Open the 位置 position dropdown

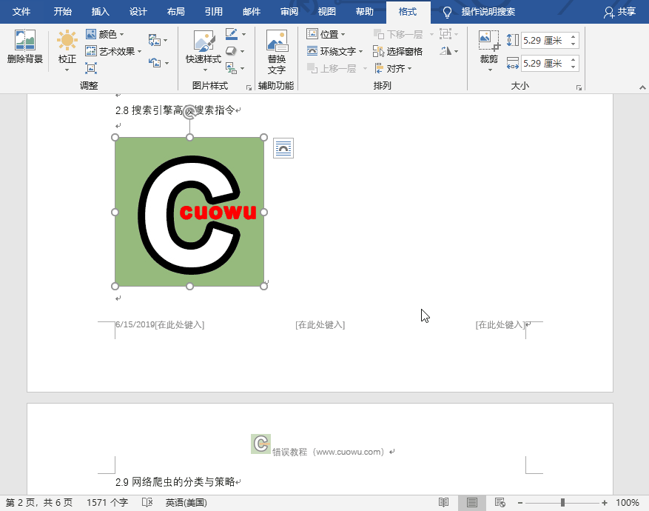tap(326, 34)
